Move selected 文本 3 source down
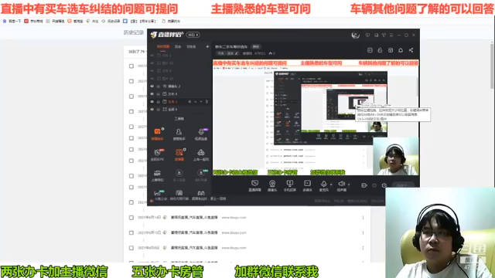This screenshot has width=495, height=278. tap(201, 102)
